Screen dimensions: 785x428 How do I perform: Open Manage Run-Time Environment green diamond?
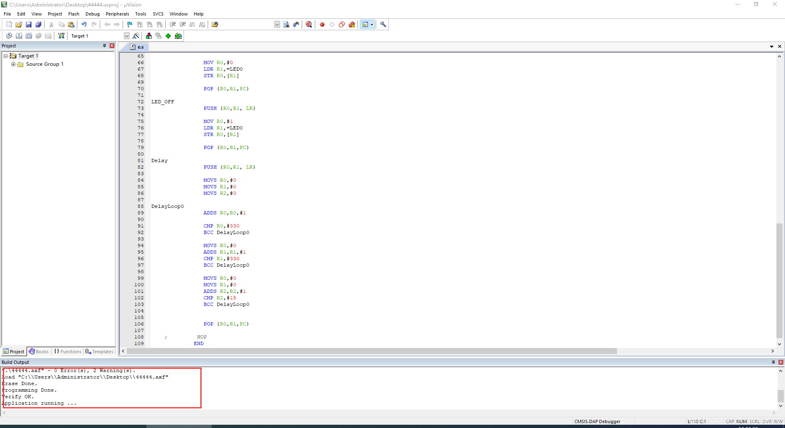(x=168, y=36)
